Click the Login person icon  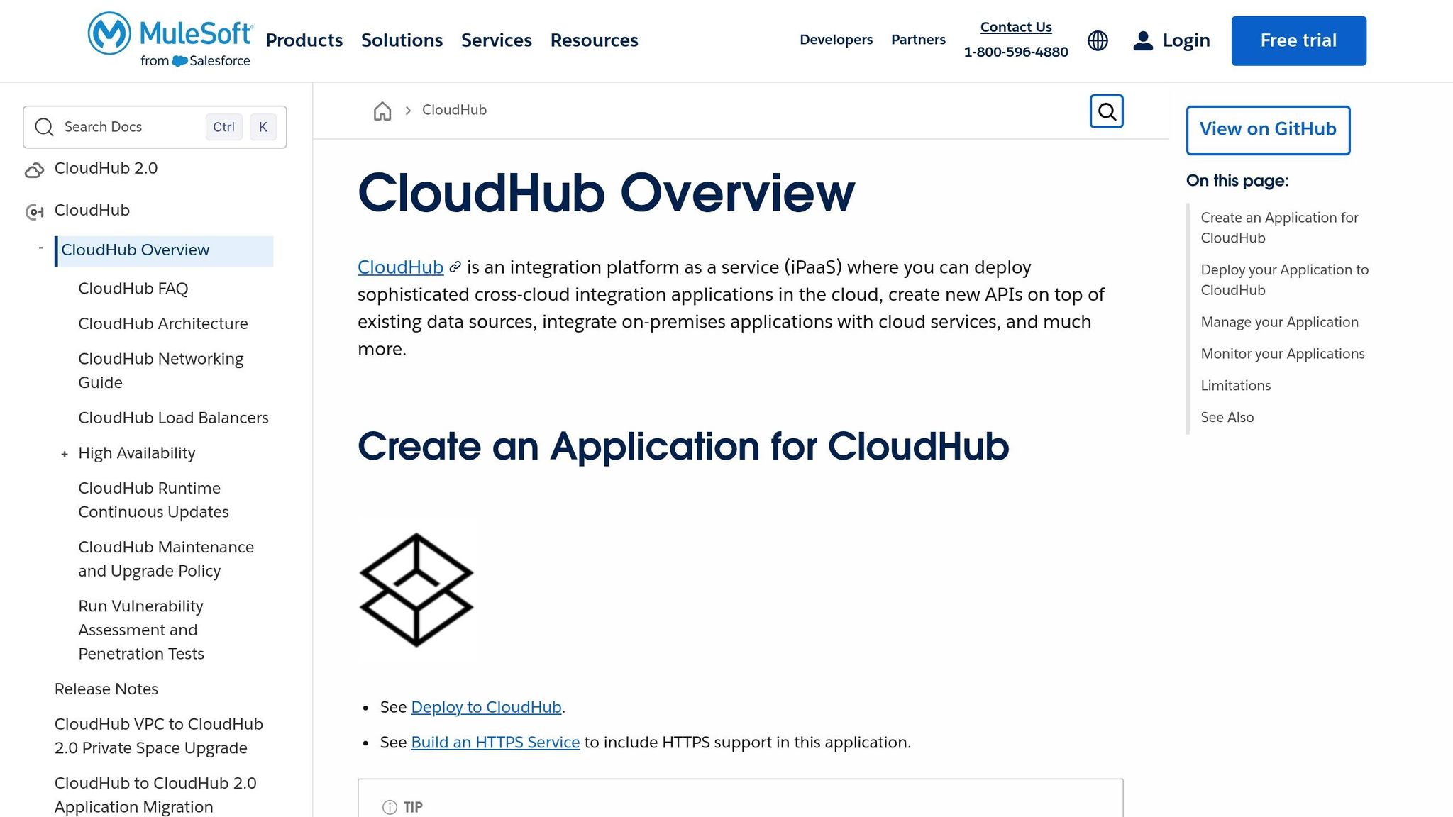tap(1143, 40)
